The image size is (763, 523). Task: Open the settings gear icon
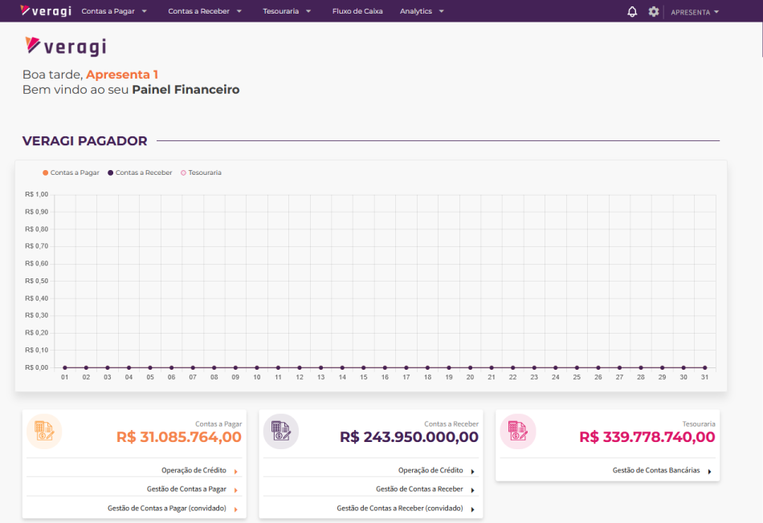(654, 11)
